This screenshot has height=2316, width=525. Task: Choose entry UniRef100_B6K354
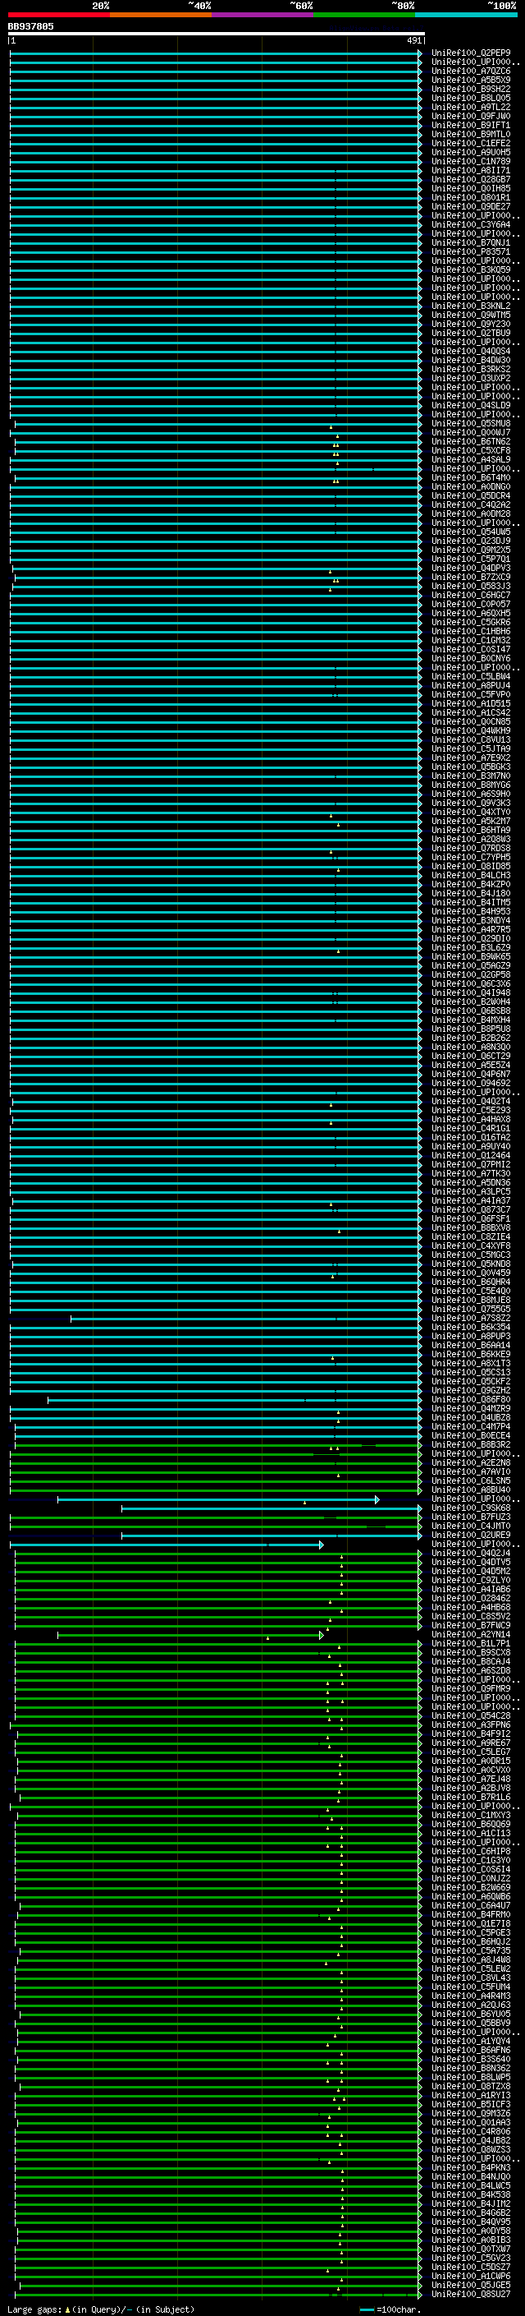(x=470, y=1327)
